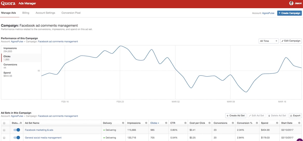Click the Create Ad Set button

click(236, 116)
